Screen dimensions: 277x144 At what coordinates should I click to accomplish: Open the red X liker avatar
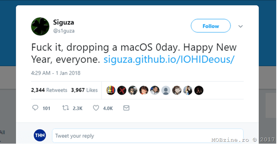tap(122, 90)
